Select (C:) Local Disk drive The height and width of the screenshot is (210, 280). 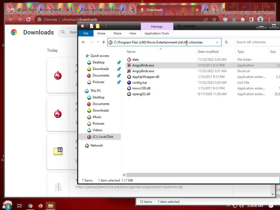point(103,137)
